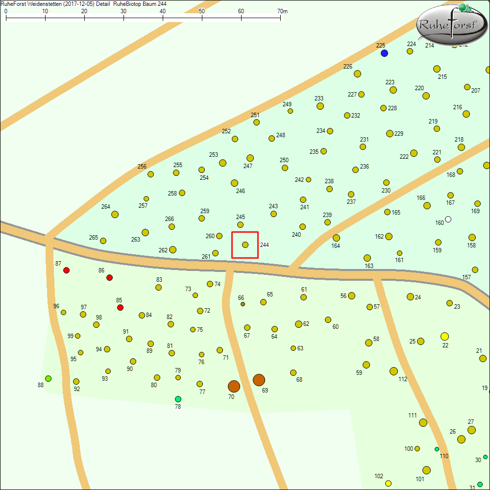Click the large orange tree marker 70
Image resolution: width=490 pixels, height=490 pixels.
(233, 387)
